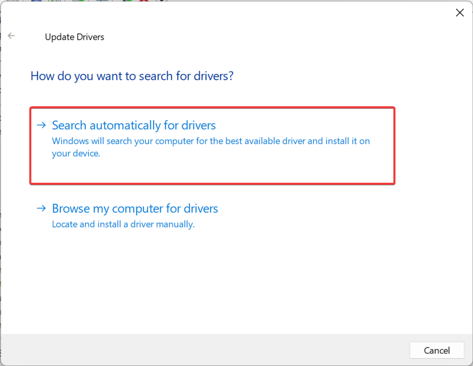This screenshot has width=473, height=366.
Task: Cancel the driver update wizard
Action: click(x=436, y=350)
